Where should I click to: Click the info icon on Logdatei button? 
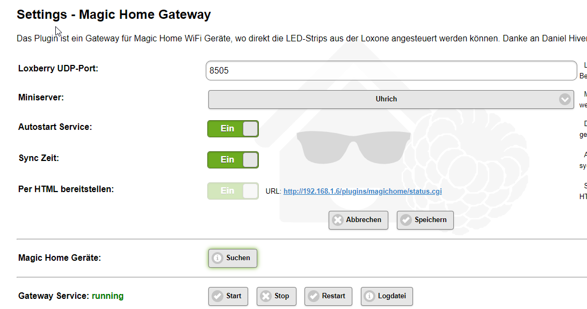tap(369, 296)
